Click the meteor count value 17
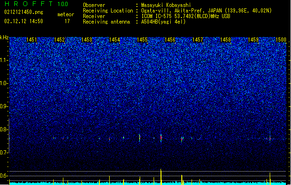This screenshot has height=185, width=291. [67, 21]
